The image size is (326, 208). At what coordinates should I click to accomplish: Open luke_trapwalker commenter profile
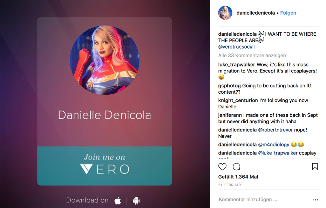click(237, 65)
